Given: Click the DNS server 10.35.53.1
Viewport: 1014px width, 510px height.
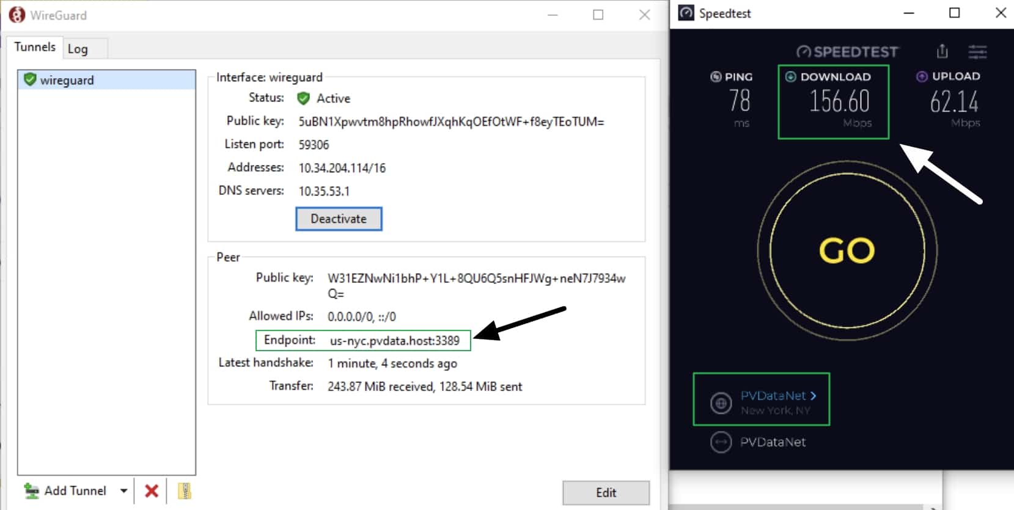Looking at the screenshot, I should [x=324, y=191].
